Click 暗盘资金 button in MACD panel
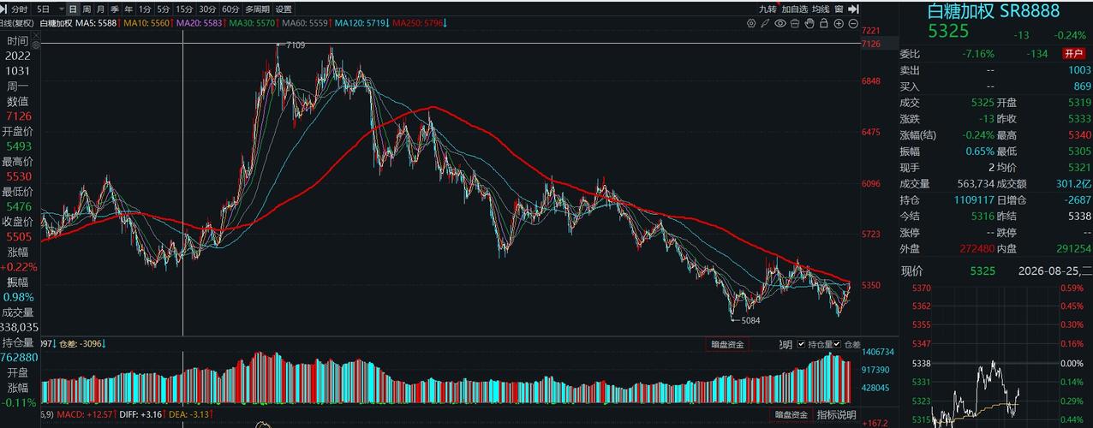Image resolution: width=1093 pixels, height=428 pixels. 791,414
